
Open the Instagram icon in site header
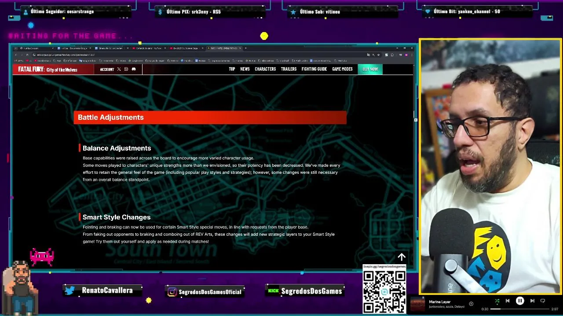126,69
